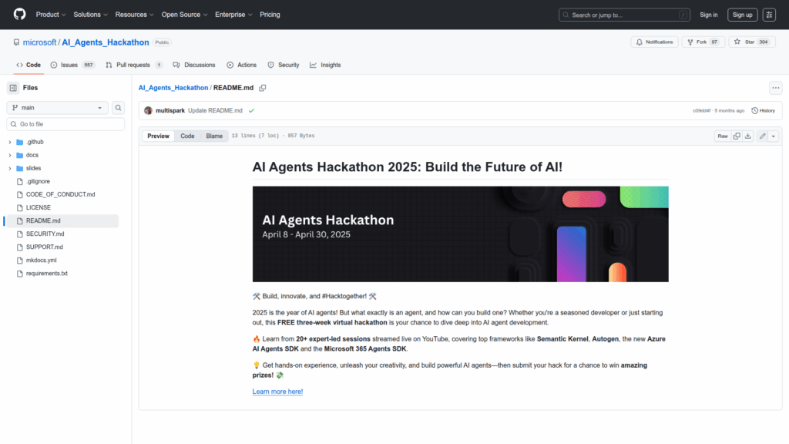Edit README.md with the pencil icon
This screenshot has width=789, height=444.
763,136
